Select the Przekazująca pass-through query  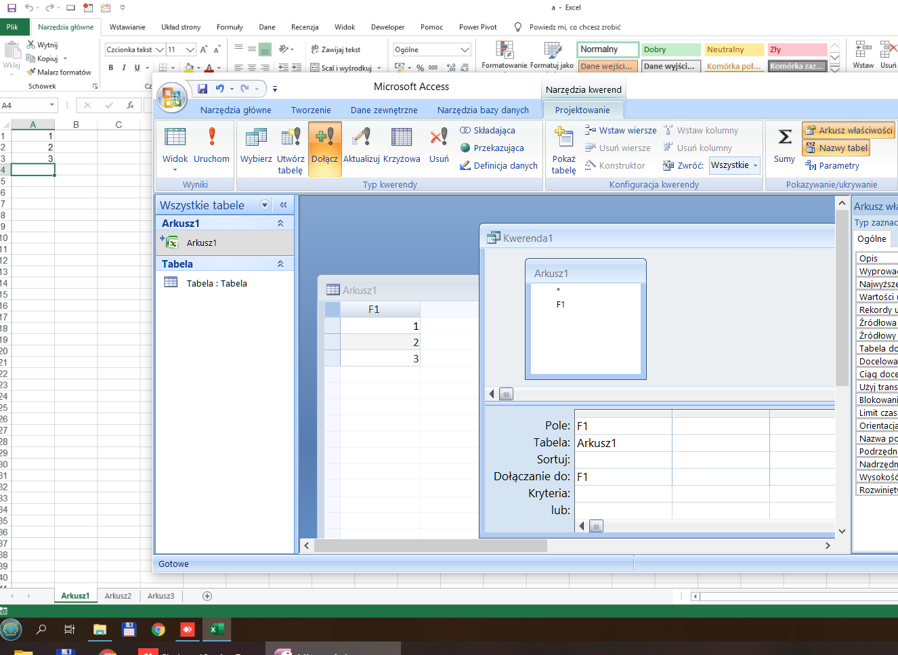tap(492, 148)
